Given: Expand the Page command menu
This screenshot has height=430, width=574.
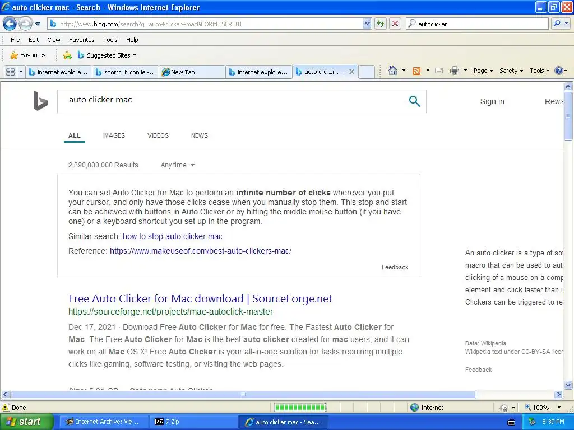Looking at the screenshot, I should (483, 71).
